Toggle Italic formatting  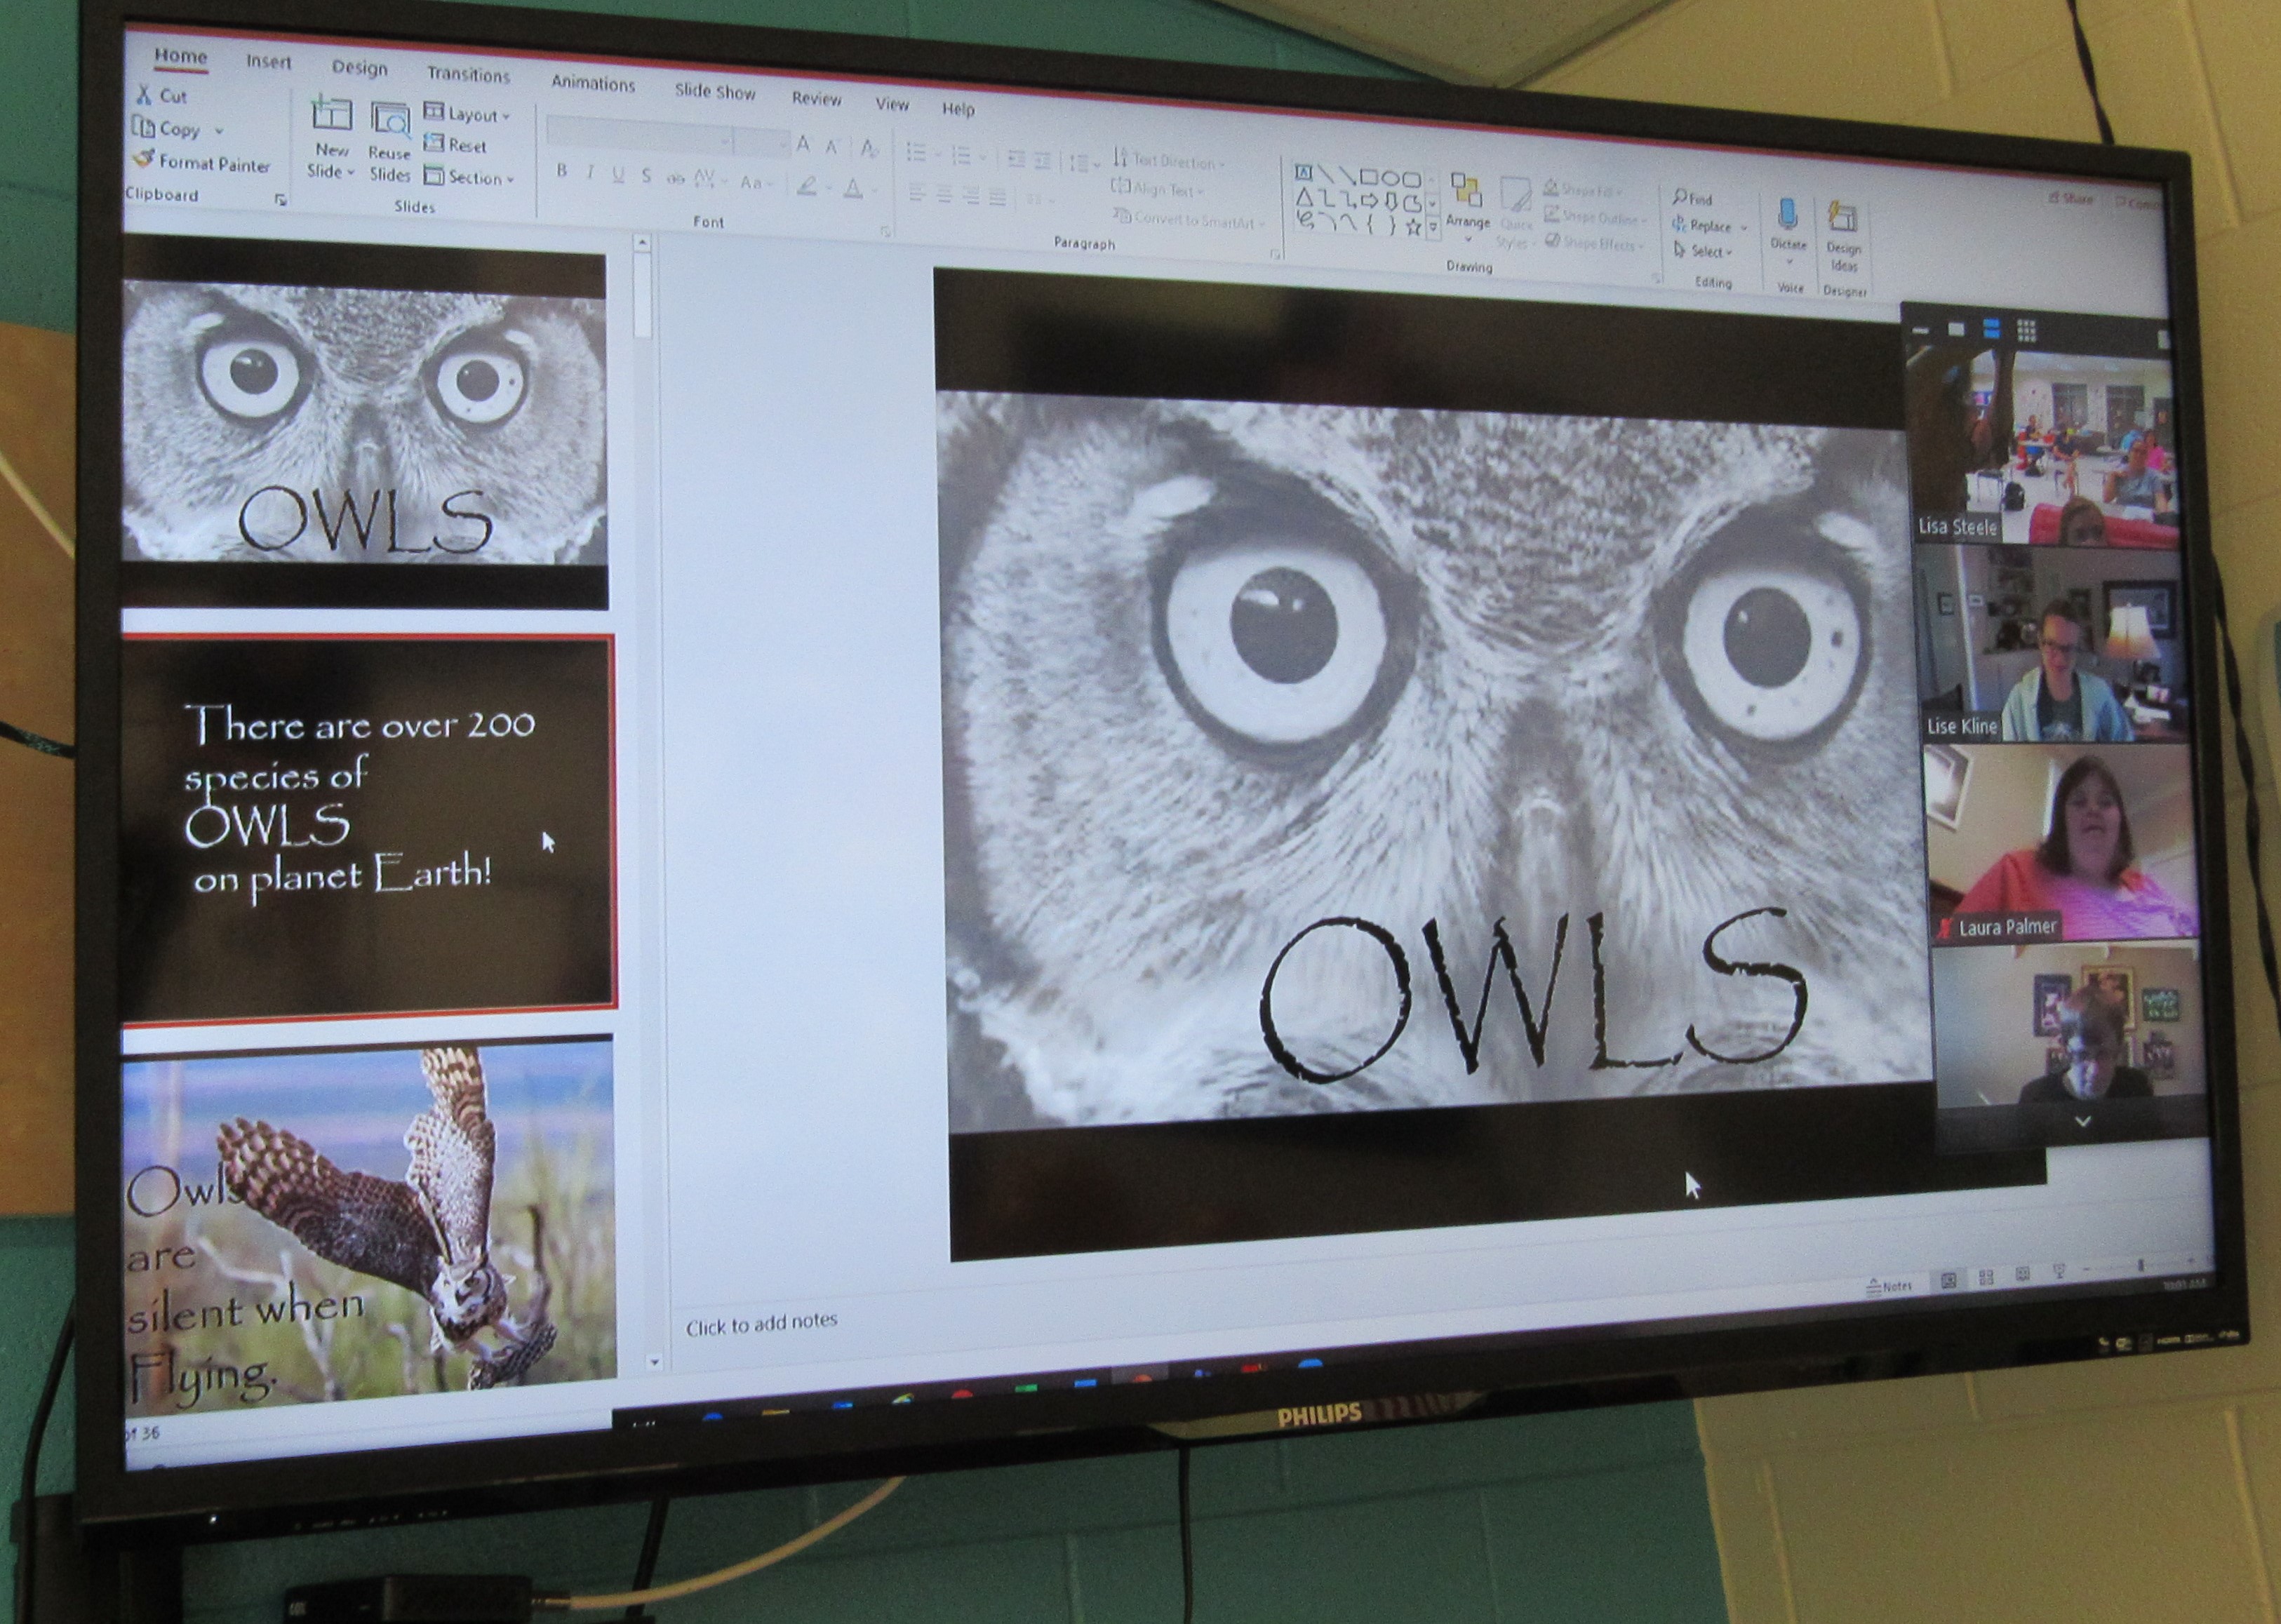point(590,173)
